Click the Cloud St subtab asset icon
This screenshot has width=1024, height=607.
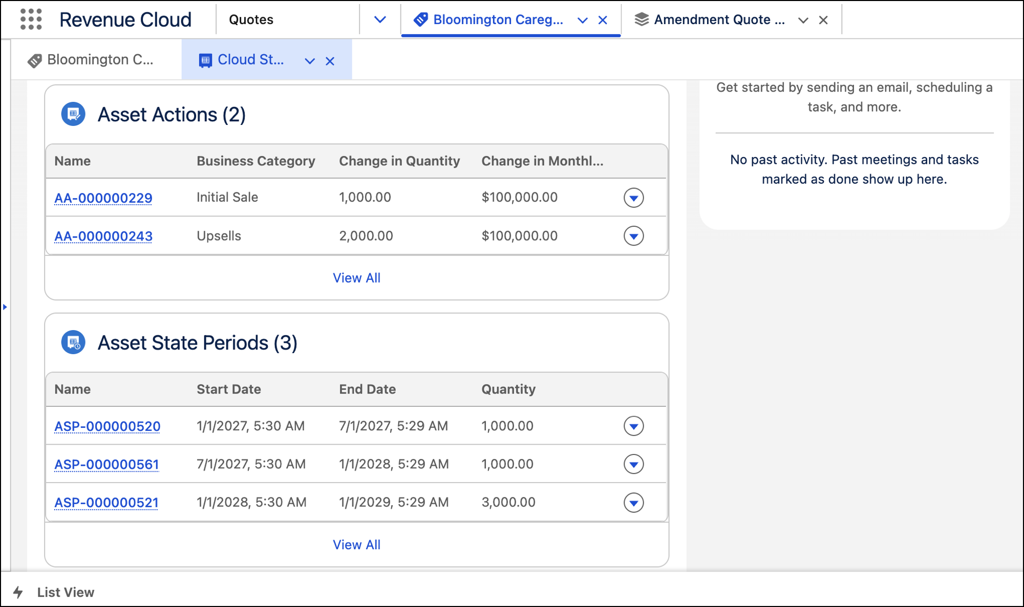tap(205, 60)
